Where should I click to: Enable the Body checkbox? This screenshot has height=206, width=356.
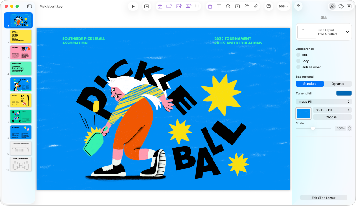(298, 61)
